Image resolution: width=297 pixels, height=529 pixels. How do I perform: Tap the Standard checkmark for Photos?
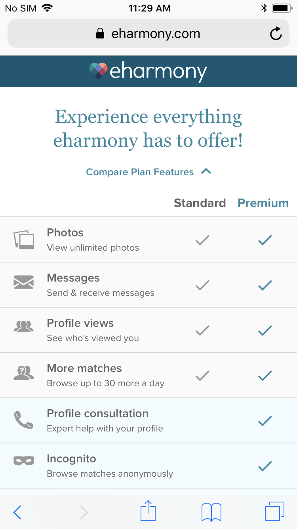click(202, 240)
